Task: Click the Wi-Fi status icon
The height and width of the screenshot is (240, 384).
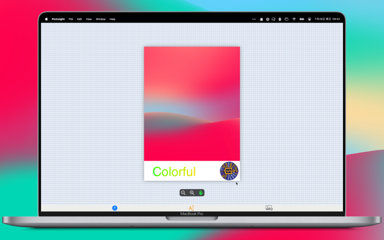Action: point(294,19)
